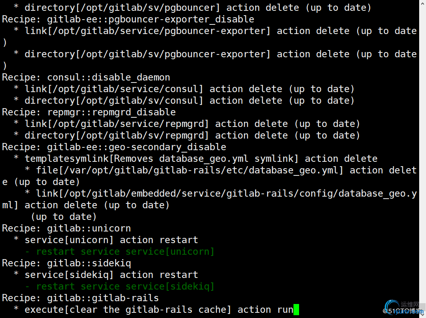This screenshot has height=318, width=426.
Task: Click the green terminal cursor block
Action: coord(296,310)
